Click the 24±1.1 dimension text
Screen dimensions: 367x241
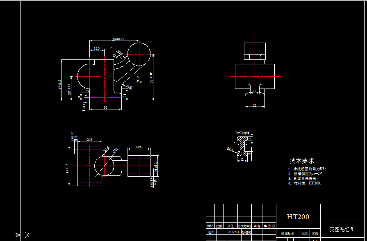click(x=156, y=166)
